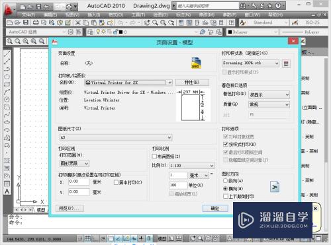
Task: Click the Text Style icon beside Standard
Action: (243, 22)
